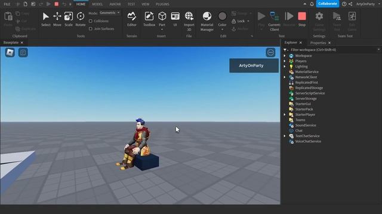Open the viewport more options button
The height and width of the screenshot is (214, 382).
270,52
